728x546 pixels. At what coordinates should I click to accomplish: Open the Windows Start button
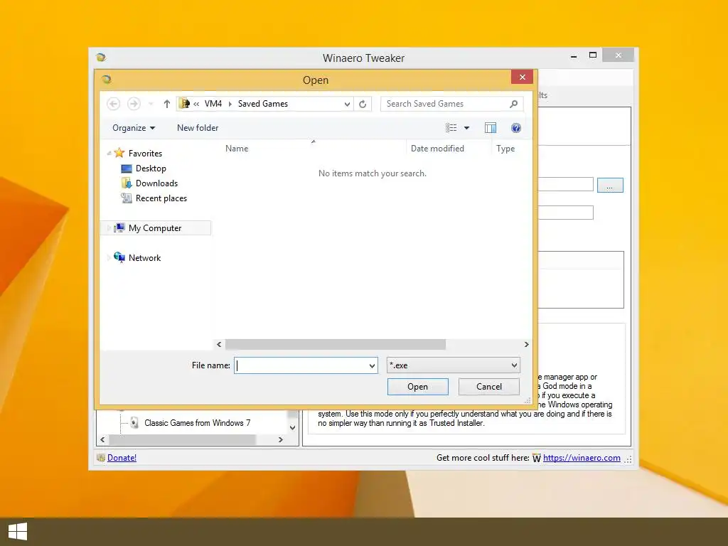coord(18,532)
